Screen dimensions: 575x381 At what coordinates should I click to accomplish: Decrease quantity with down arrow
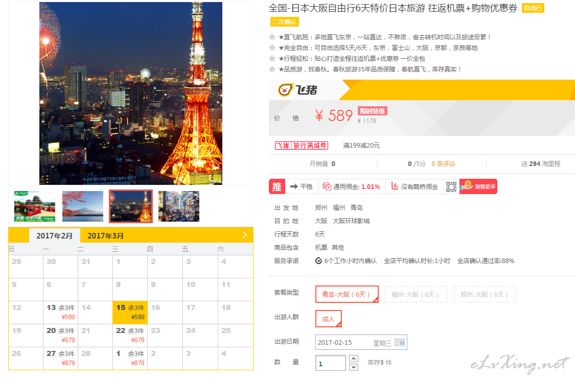pos(354,367)
